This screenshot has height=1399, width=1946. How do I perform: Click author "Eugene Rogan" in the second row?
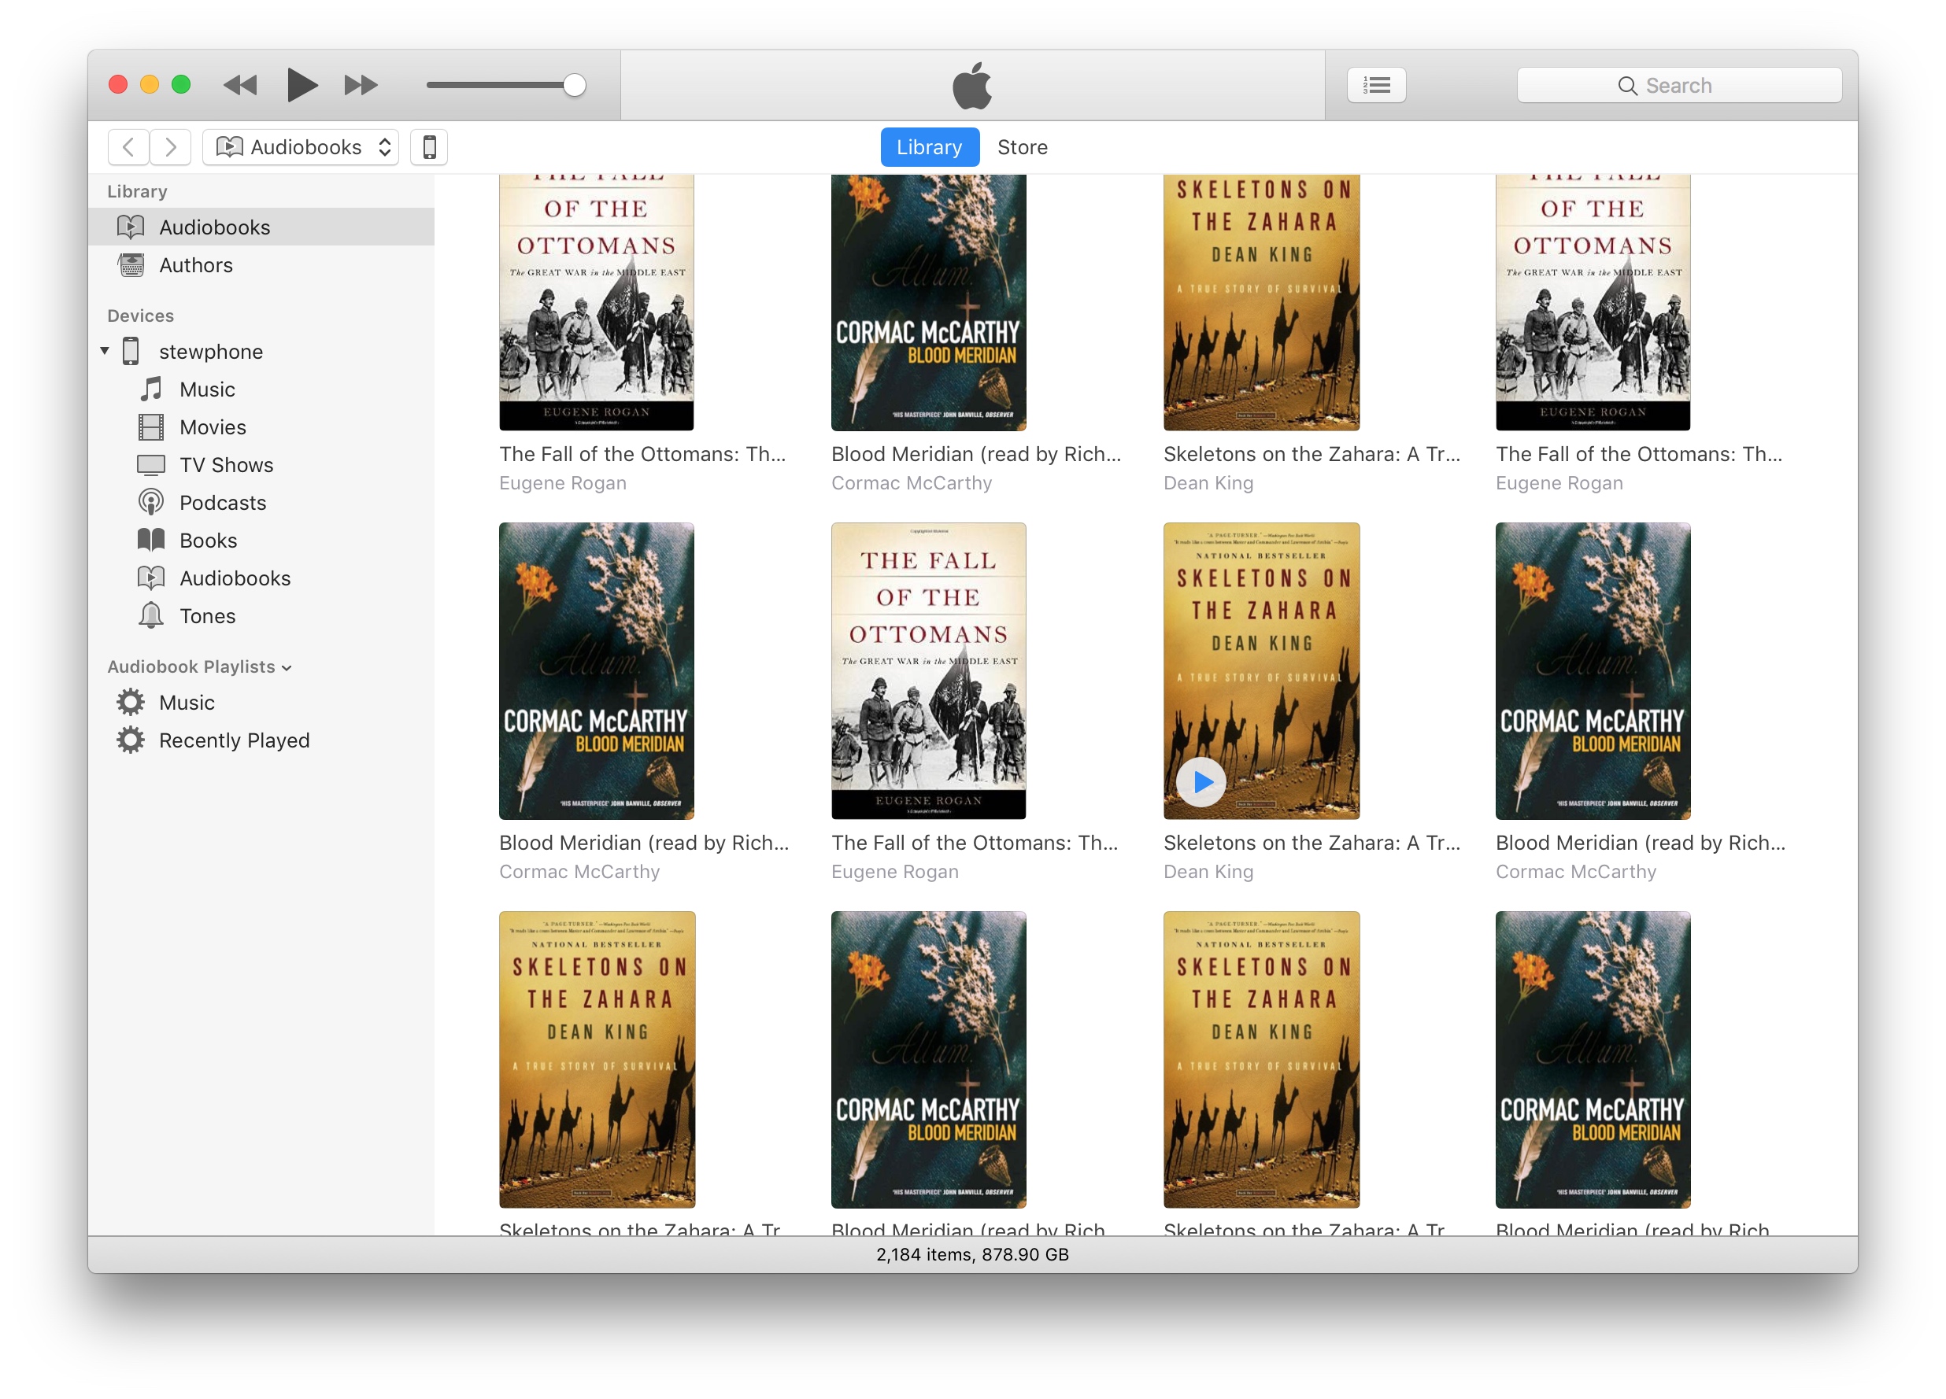coord(895,873)
